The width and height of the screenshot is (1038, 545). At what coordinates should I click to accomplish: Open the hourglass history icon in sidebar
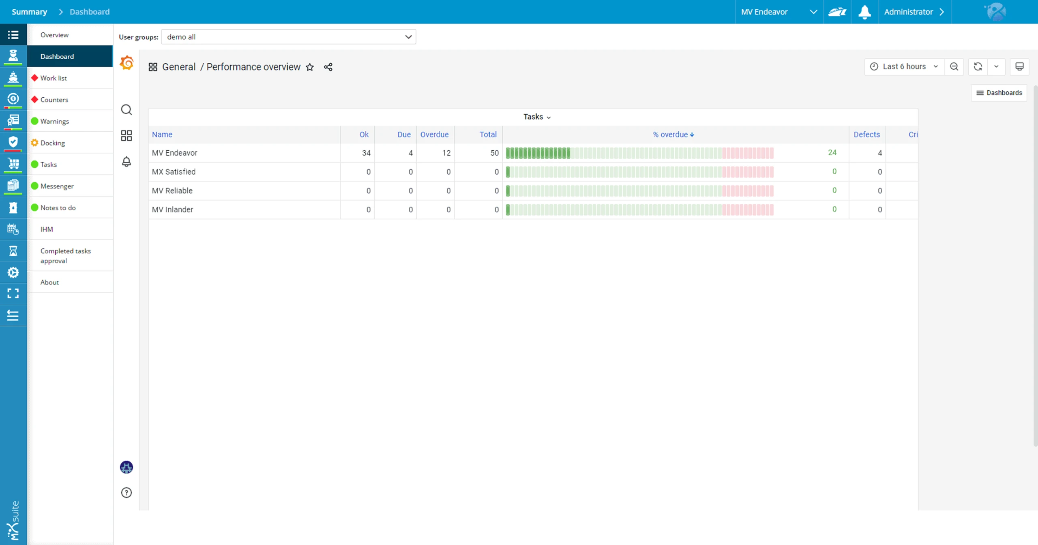coord(13,251)
